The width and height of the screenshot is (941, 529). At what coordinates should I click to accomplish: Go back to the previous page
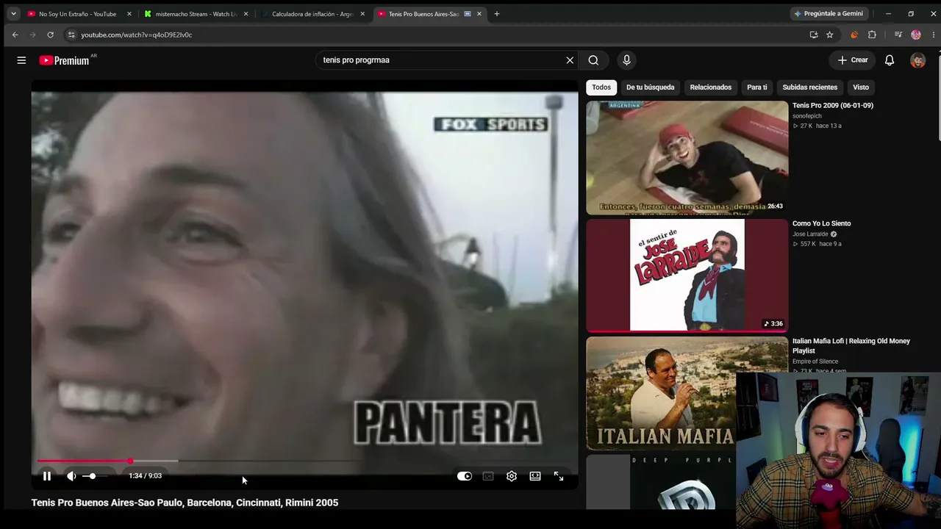coord(15,35)
